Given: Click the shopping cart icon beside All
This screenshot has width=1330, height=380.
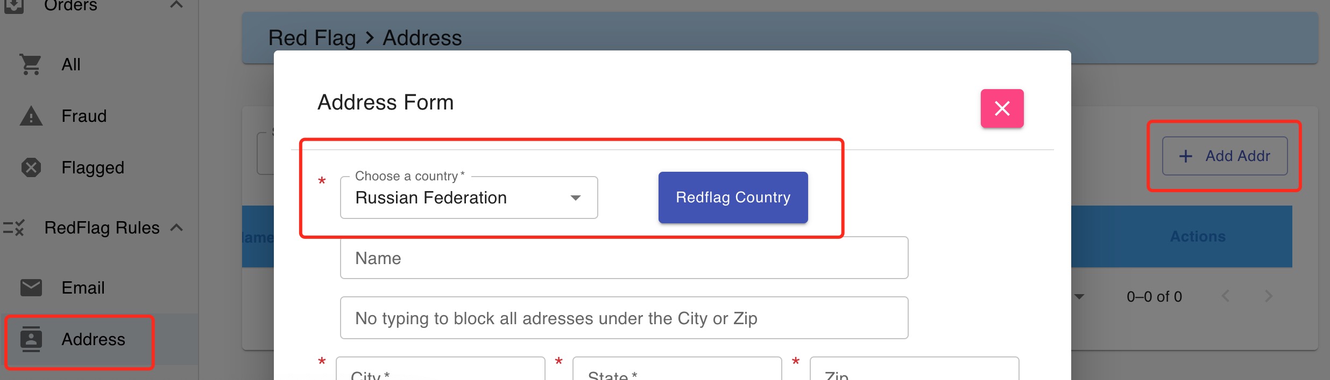Looking at the screenshot, I should [x=31, y=64].
